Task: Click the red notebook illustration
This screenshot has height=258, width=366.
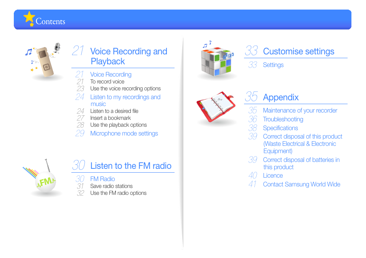Action: pos(216,107)
